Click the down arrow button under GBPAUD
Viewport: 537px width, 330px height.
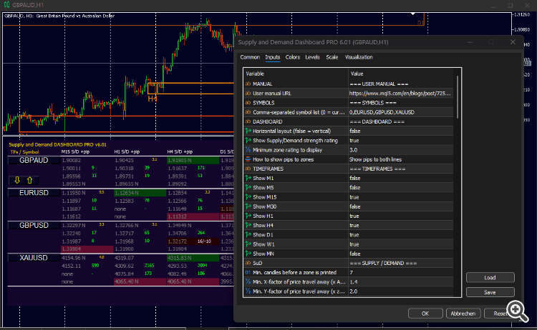pos(17,180)
